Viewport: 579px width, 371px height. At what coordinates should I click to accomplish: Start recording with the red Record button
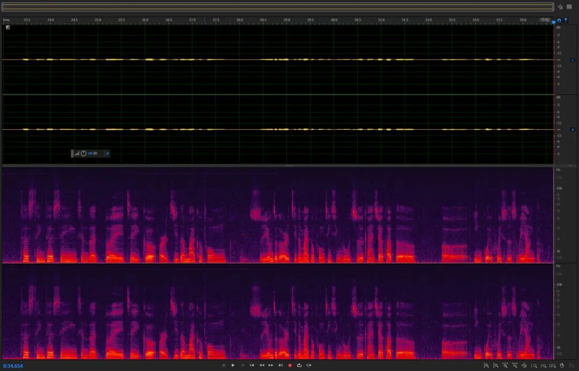click(290, 365)
